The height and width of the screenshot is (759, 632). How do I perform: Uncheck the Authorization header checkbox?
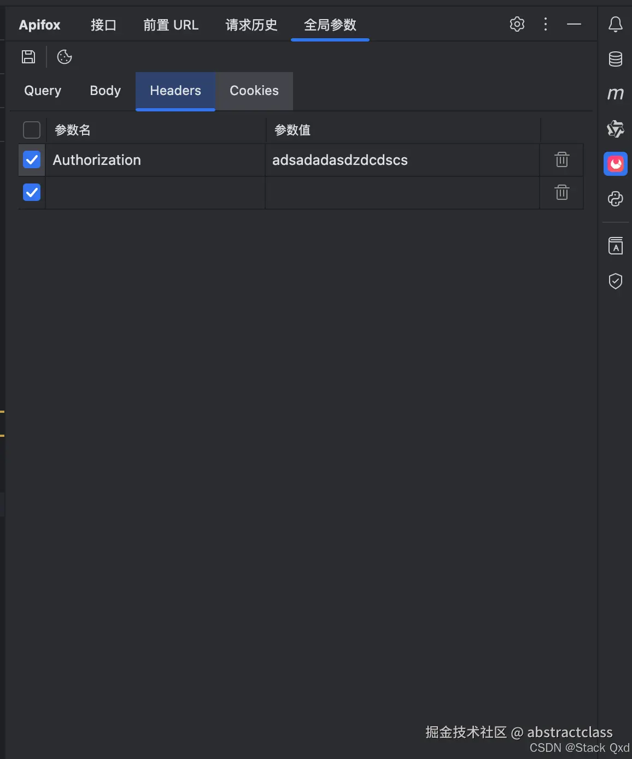tap(32, 160)
